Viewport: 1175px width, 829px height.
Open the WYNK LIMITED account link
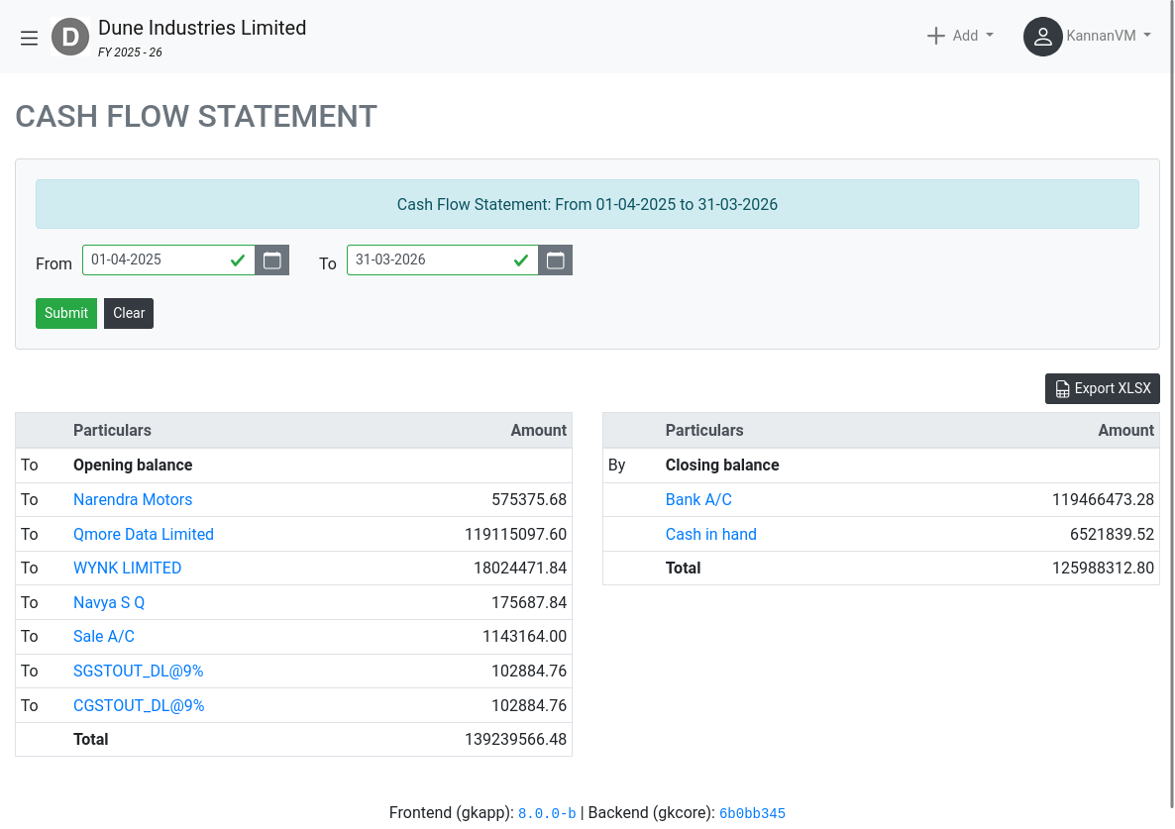coord(128,568)
